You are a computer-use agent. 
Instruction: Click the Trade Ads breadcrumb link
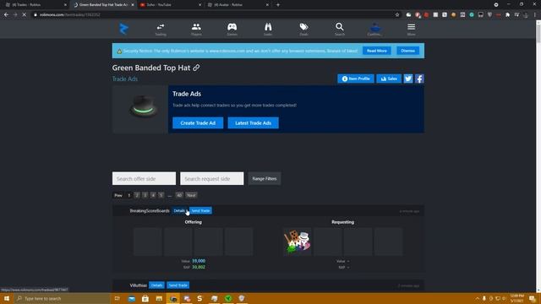125,79
